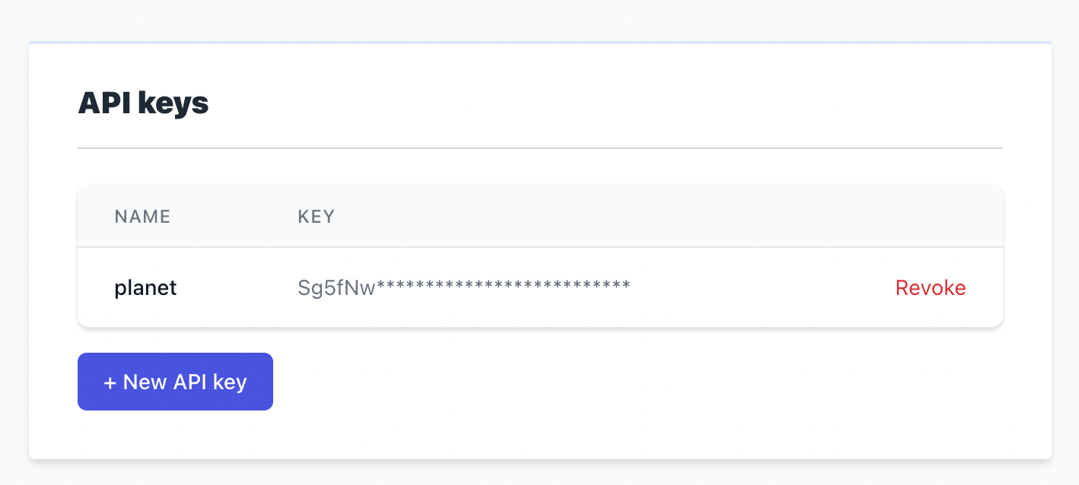1079x485 pixels.
Task: Select the planet key name
Action: (x=145, y=288)
